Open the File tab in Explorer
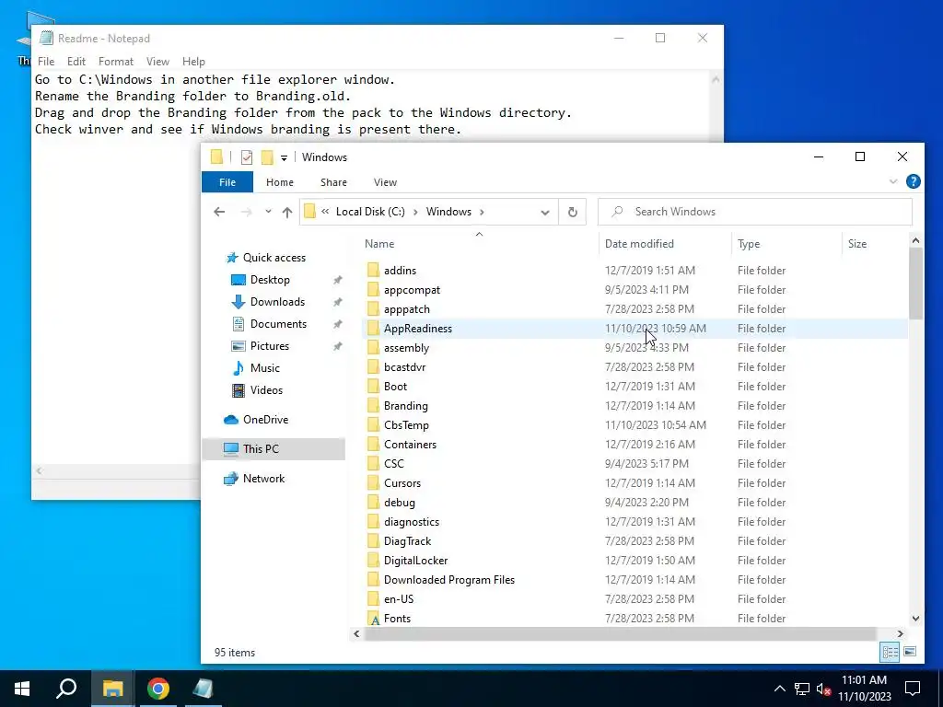 [227, 182]
